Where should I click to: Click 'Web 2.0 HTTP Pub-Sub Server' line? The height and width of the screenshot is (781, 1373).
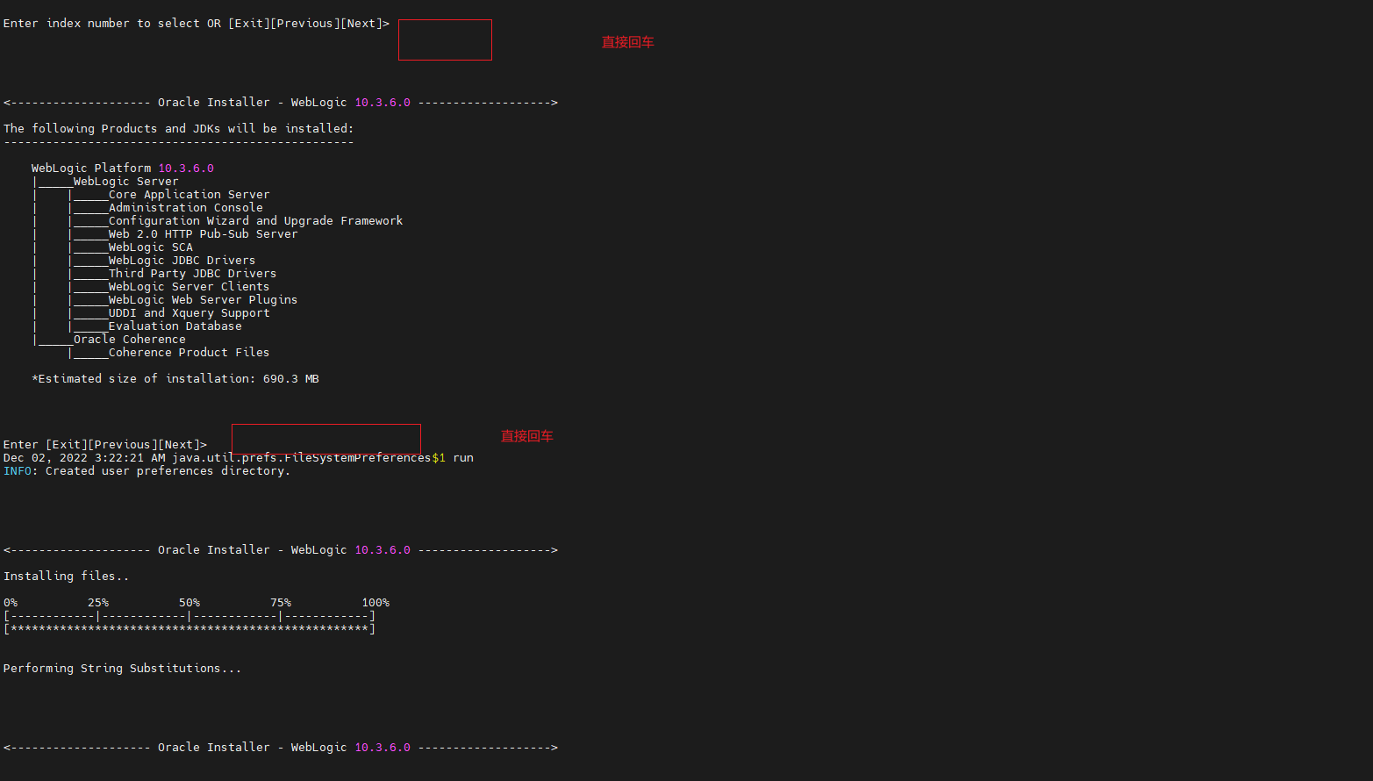[x=203, y=233]
